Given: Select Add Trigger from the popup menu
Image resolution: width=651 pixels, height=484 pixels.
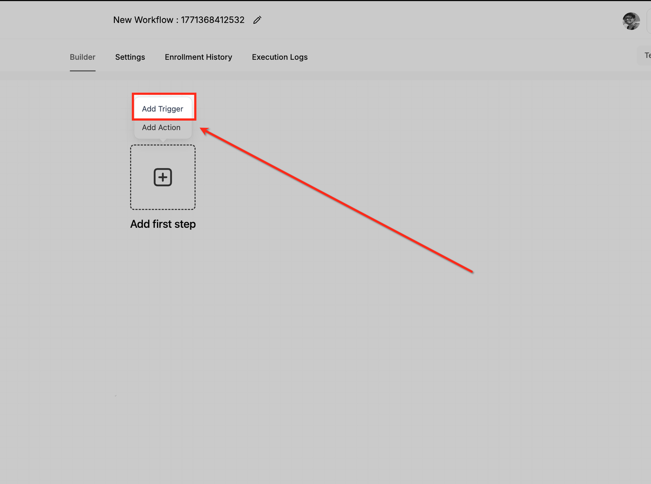Looking at the screenshot, I should 163,109.
